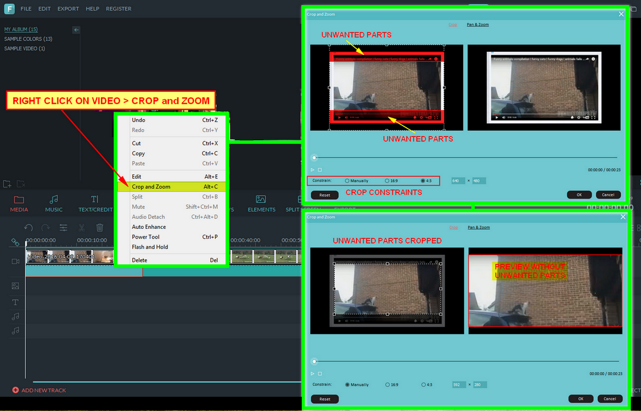Choose Flash and Hold from context menu
This screenshot has height=411, width=641.
(171, 247)
